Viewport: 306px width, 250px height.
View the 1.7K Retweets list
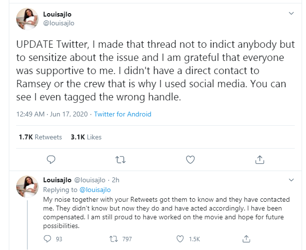[41, 137]
